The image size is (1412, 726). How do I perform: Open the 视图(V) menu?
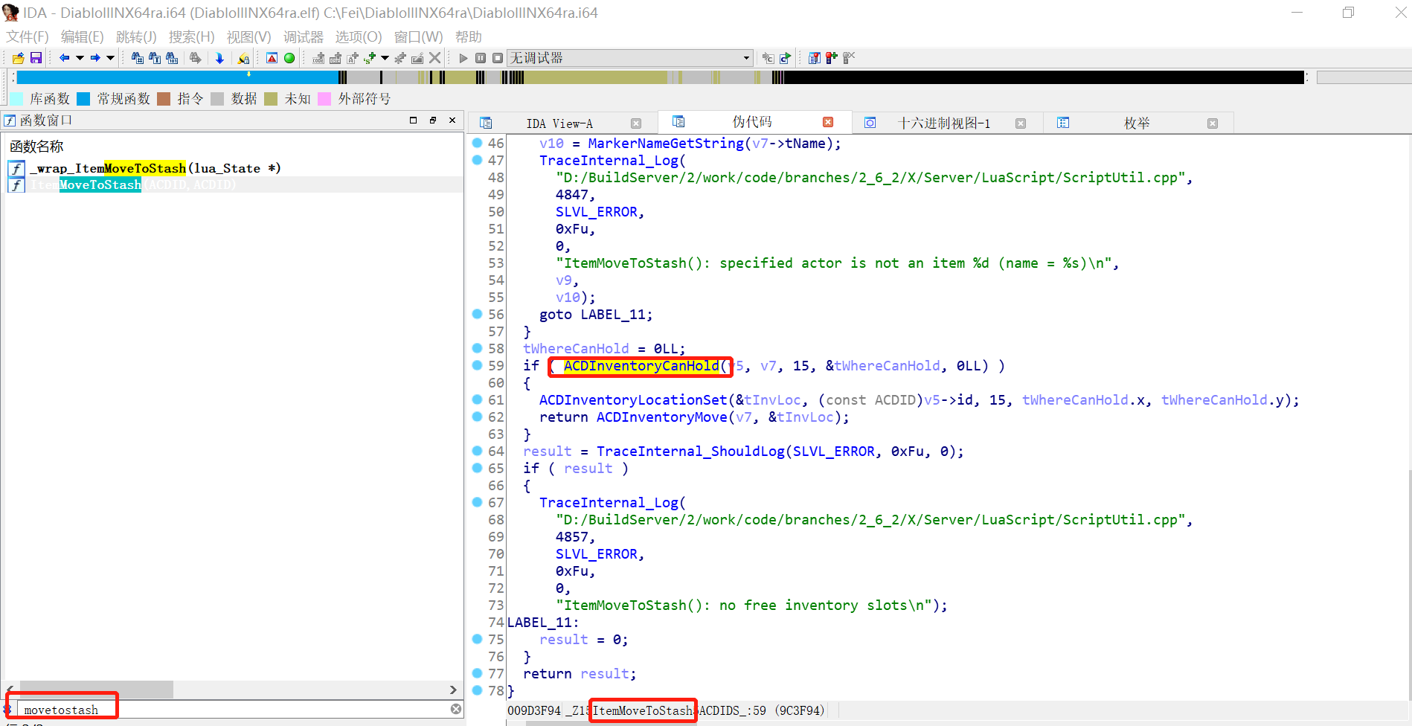click(248, 36)
